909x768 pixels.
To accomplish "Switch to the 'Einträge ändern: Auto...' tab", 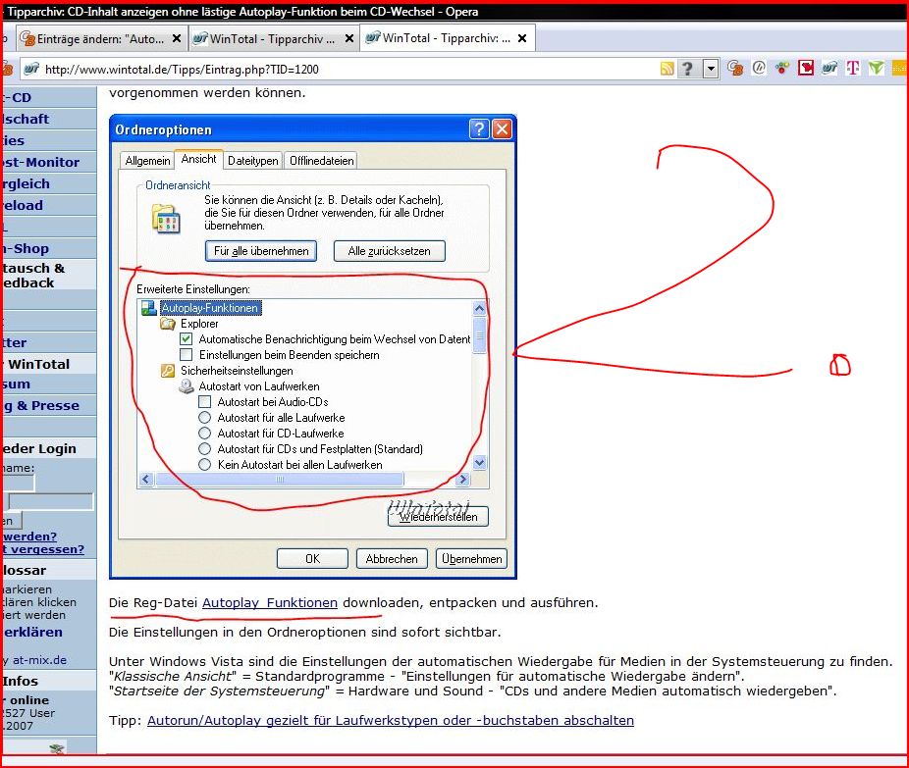I will click(101, 39).
